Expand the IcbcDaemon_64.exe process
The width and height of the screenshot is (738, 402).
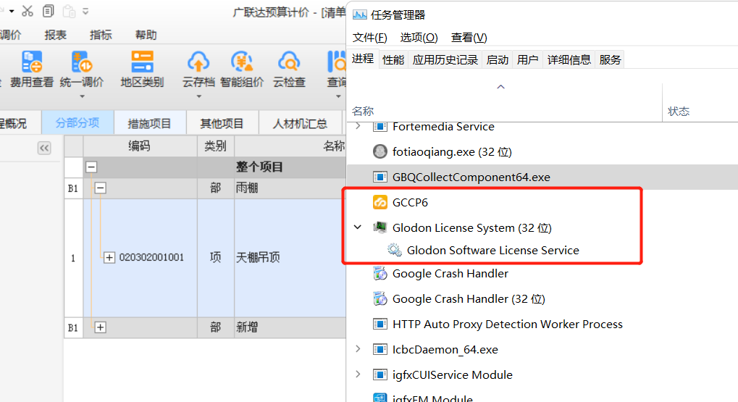(358, 349)
